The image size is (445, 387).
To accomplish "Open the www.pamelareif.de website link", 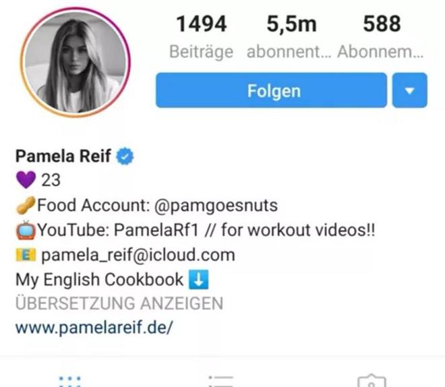I will pyautogui.click(x=94, y=328).
